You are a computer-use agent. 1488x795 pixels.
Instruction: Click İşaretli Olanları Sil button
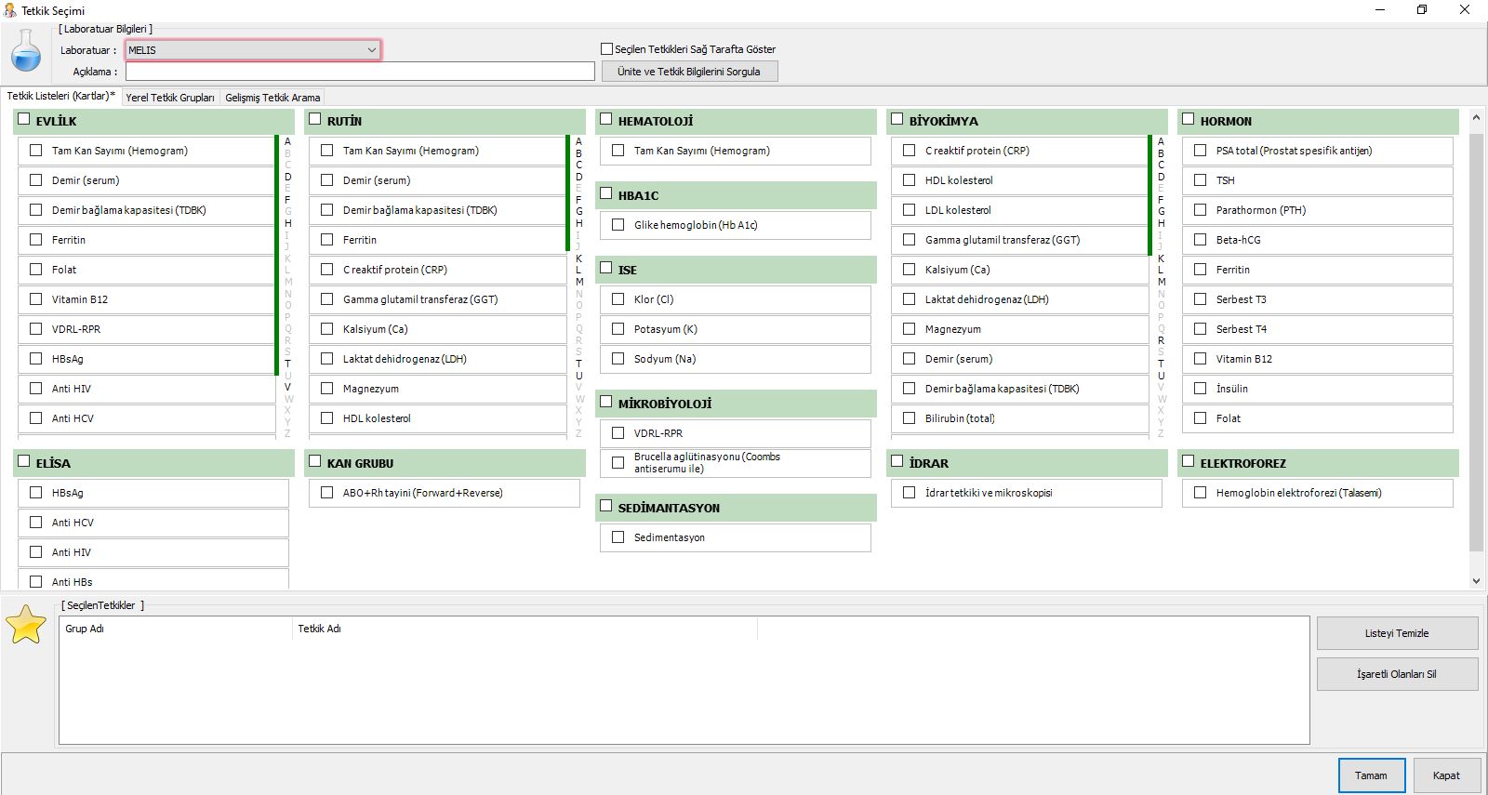(x=1396, y=674)
